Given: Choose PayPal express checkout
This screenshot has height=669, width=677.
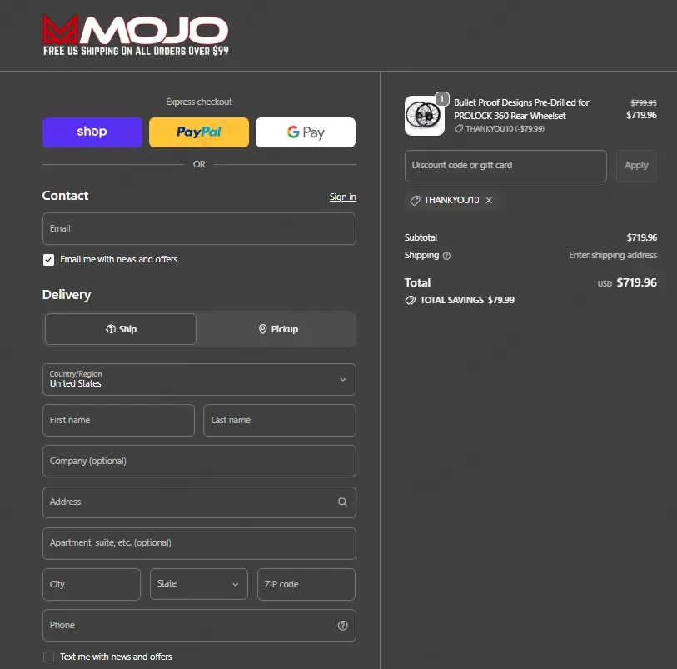Looking at the screenshot, I should 199,132.
